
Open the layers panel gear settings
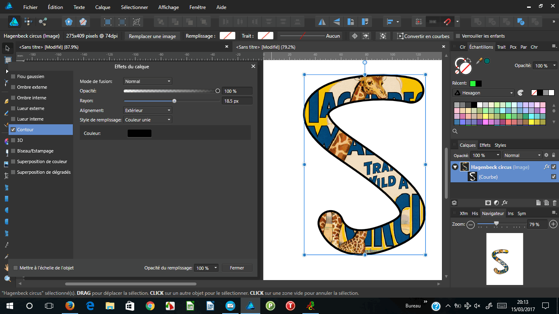point(546,155)
